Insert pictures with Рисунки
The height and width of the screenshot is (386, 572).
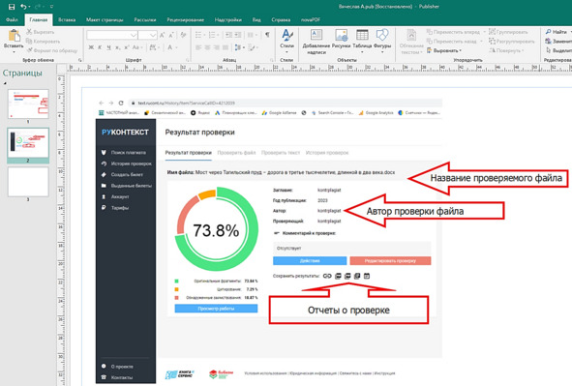tap(342, 39)
